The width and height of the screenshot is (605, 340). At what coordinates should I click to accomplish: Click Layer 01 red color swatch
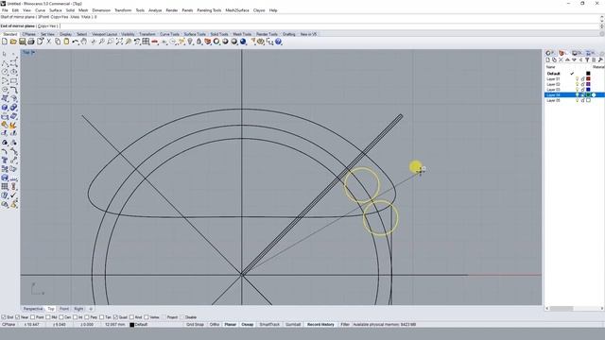point(588,78)
